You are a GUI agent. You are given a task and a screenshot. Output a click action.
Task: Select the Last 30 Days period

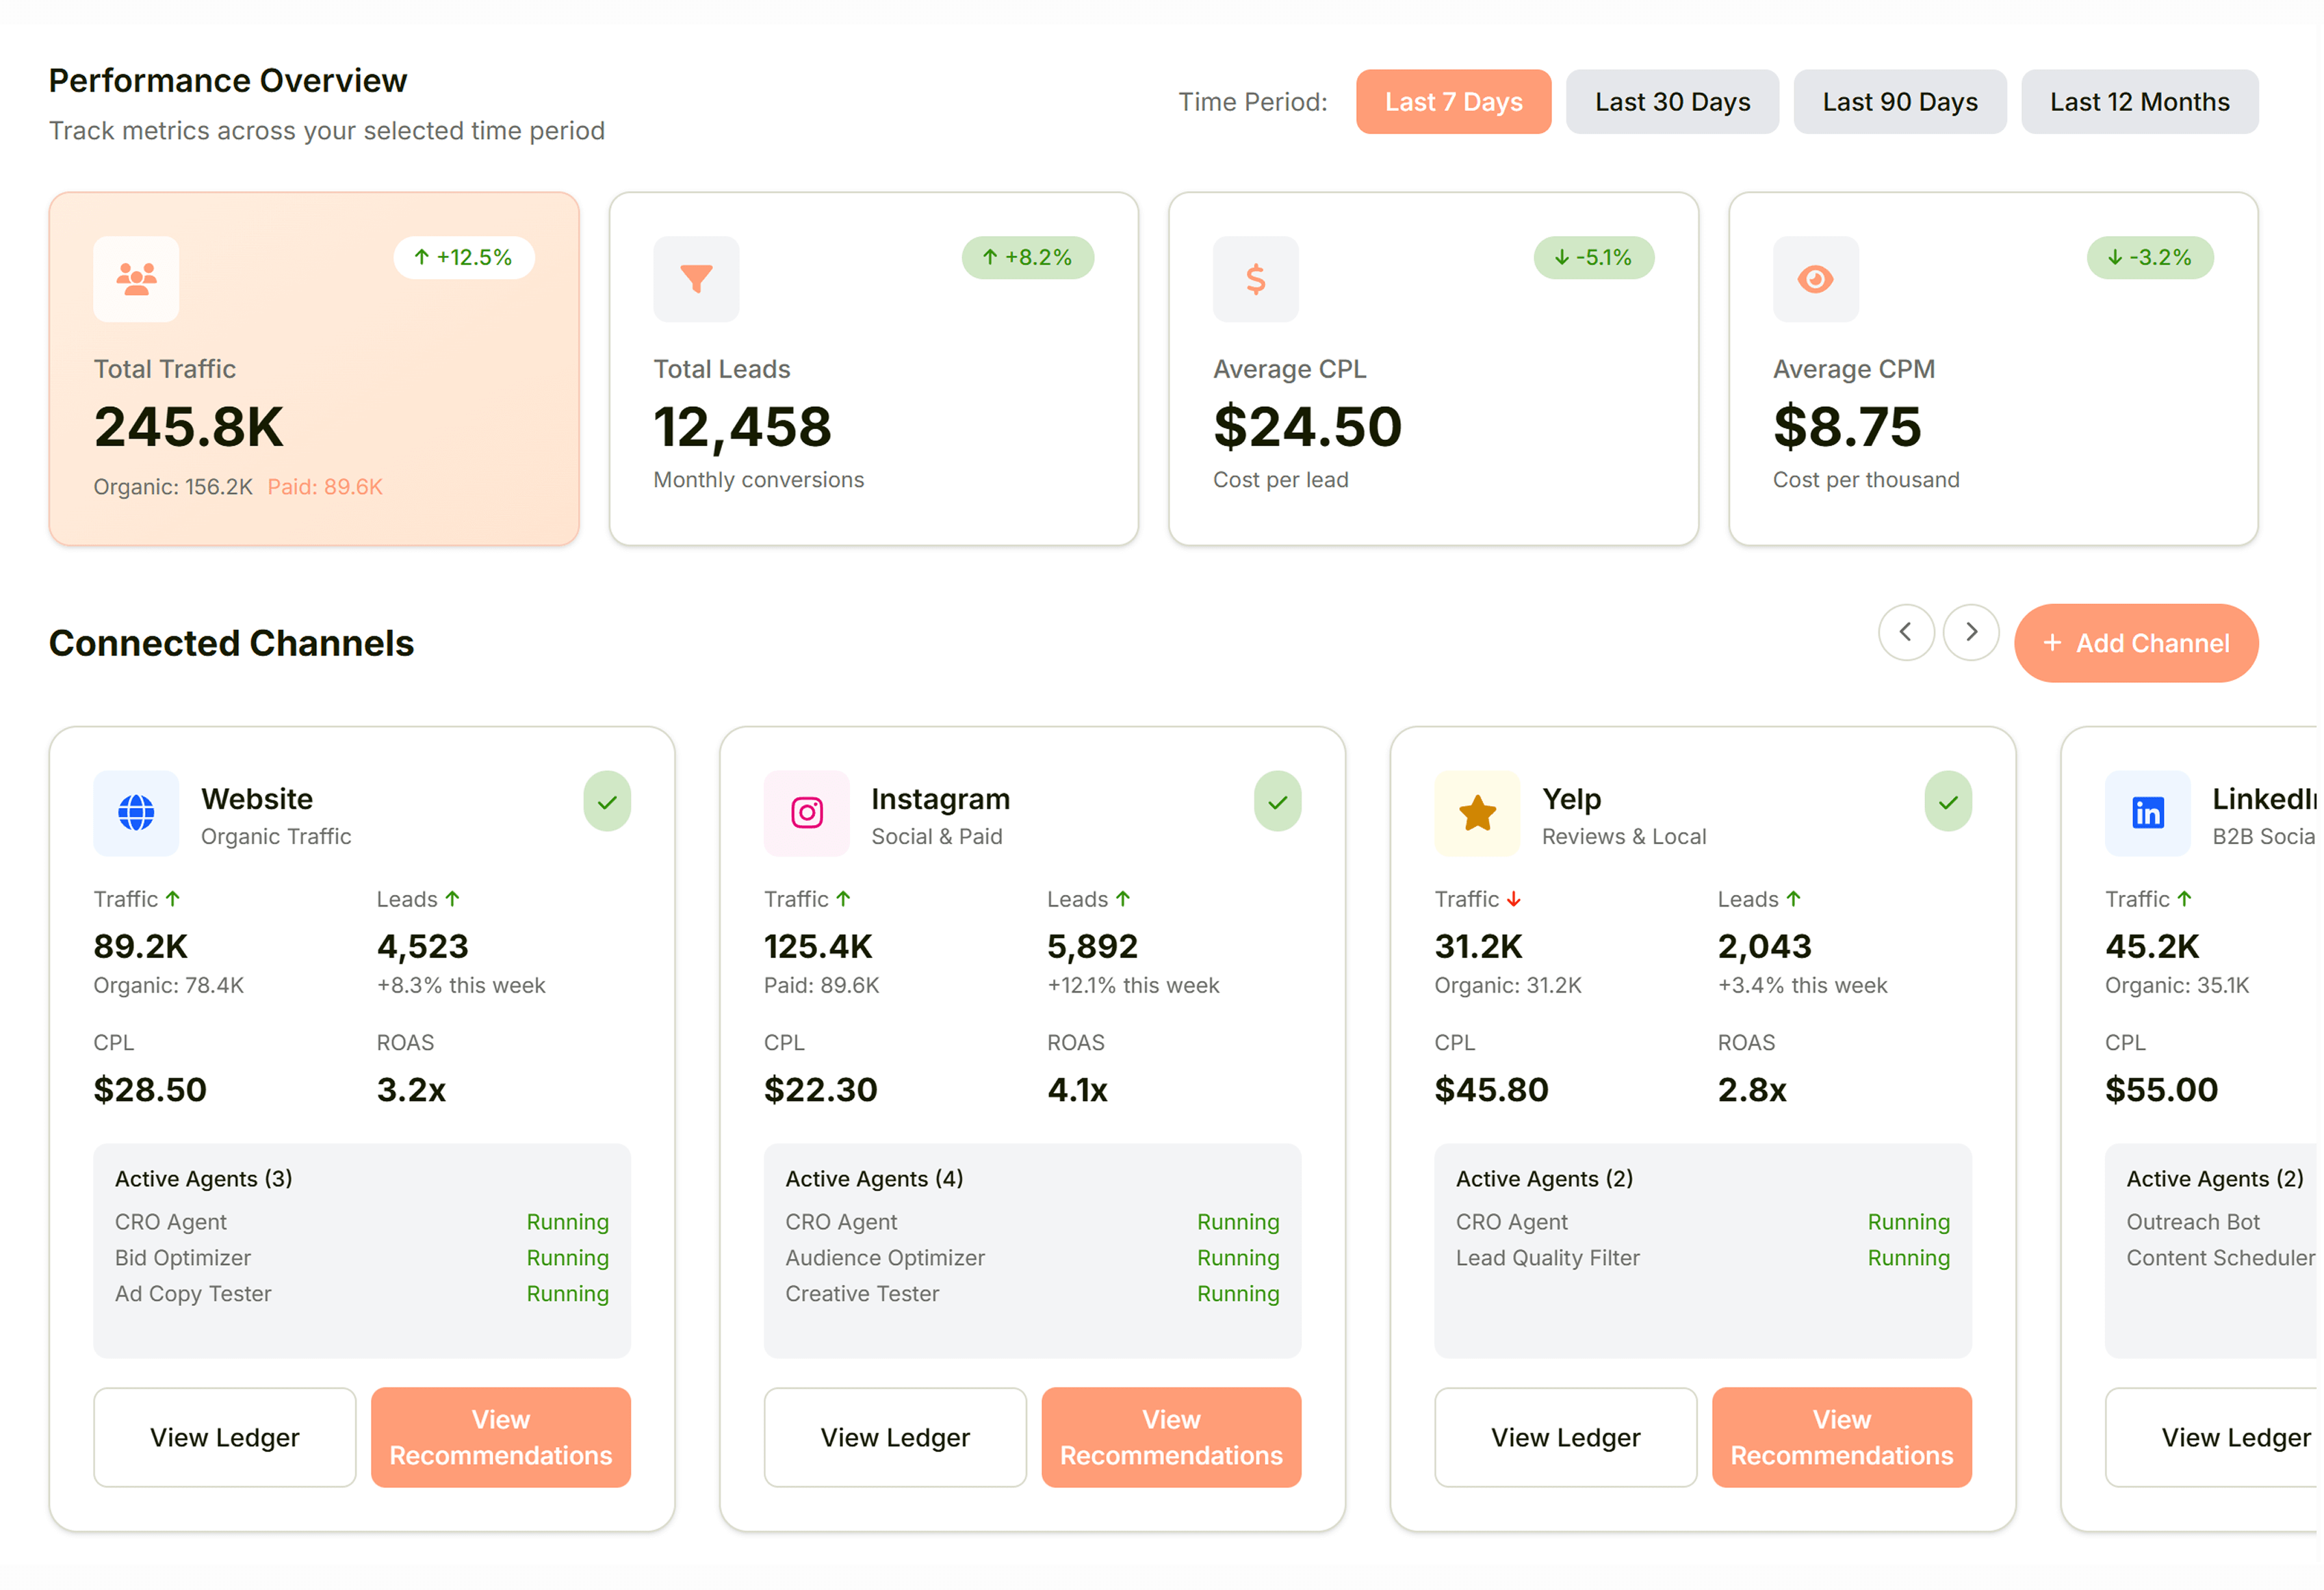point(1671,102)
